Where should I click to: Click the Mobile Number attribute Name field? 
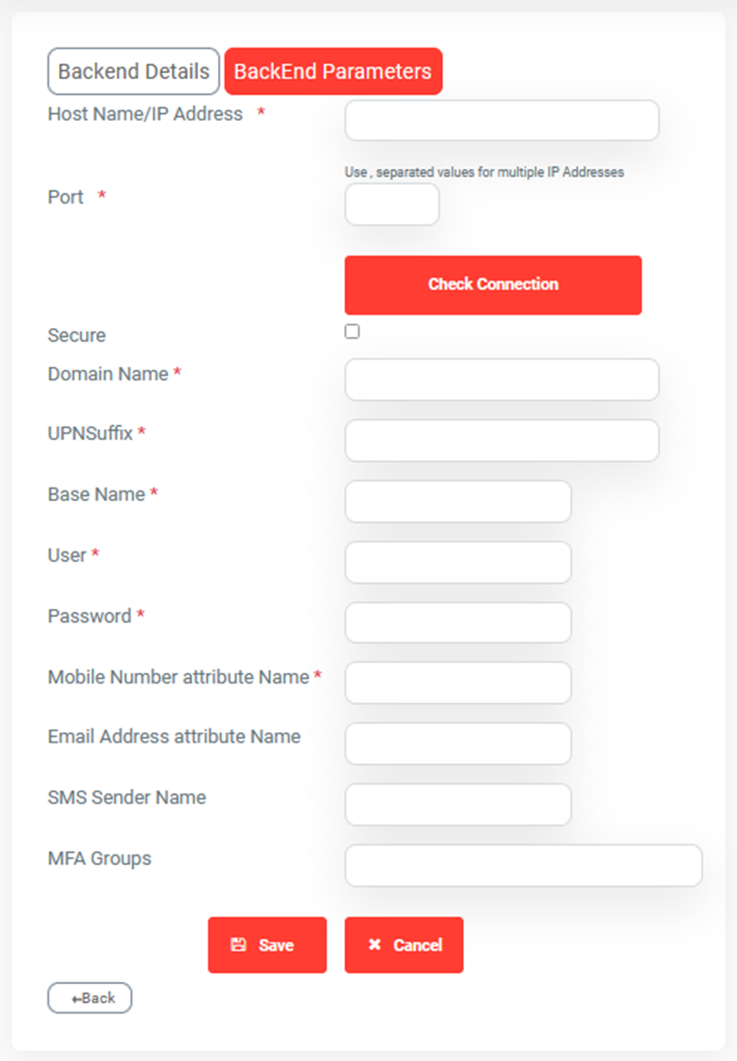click(458, 683)
